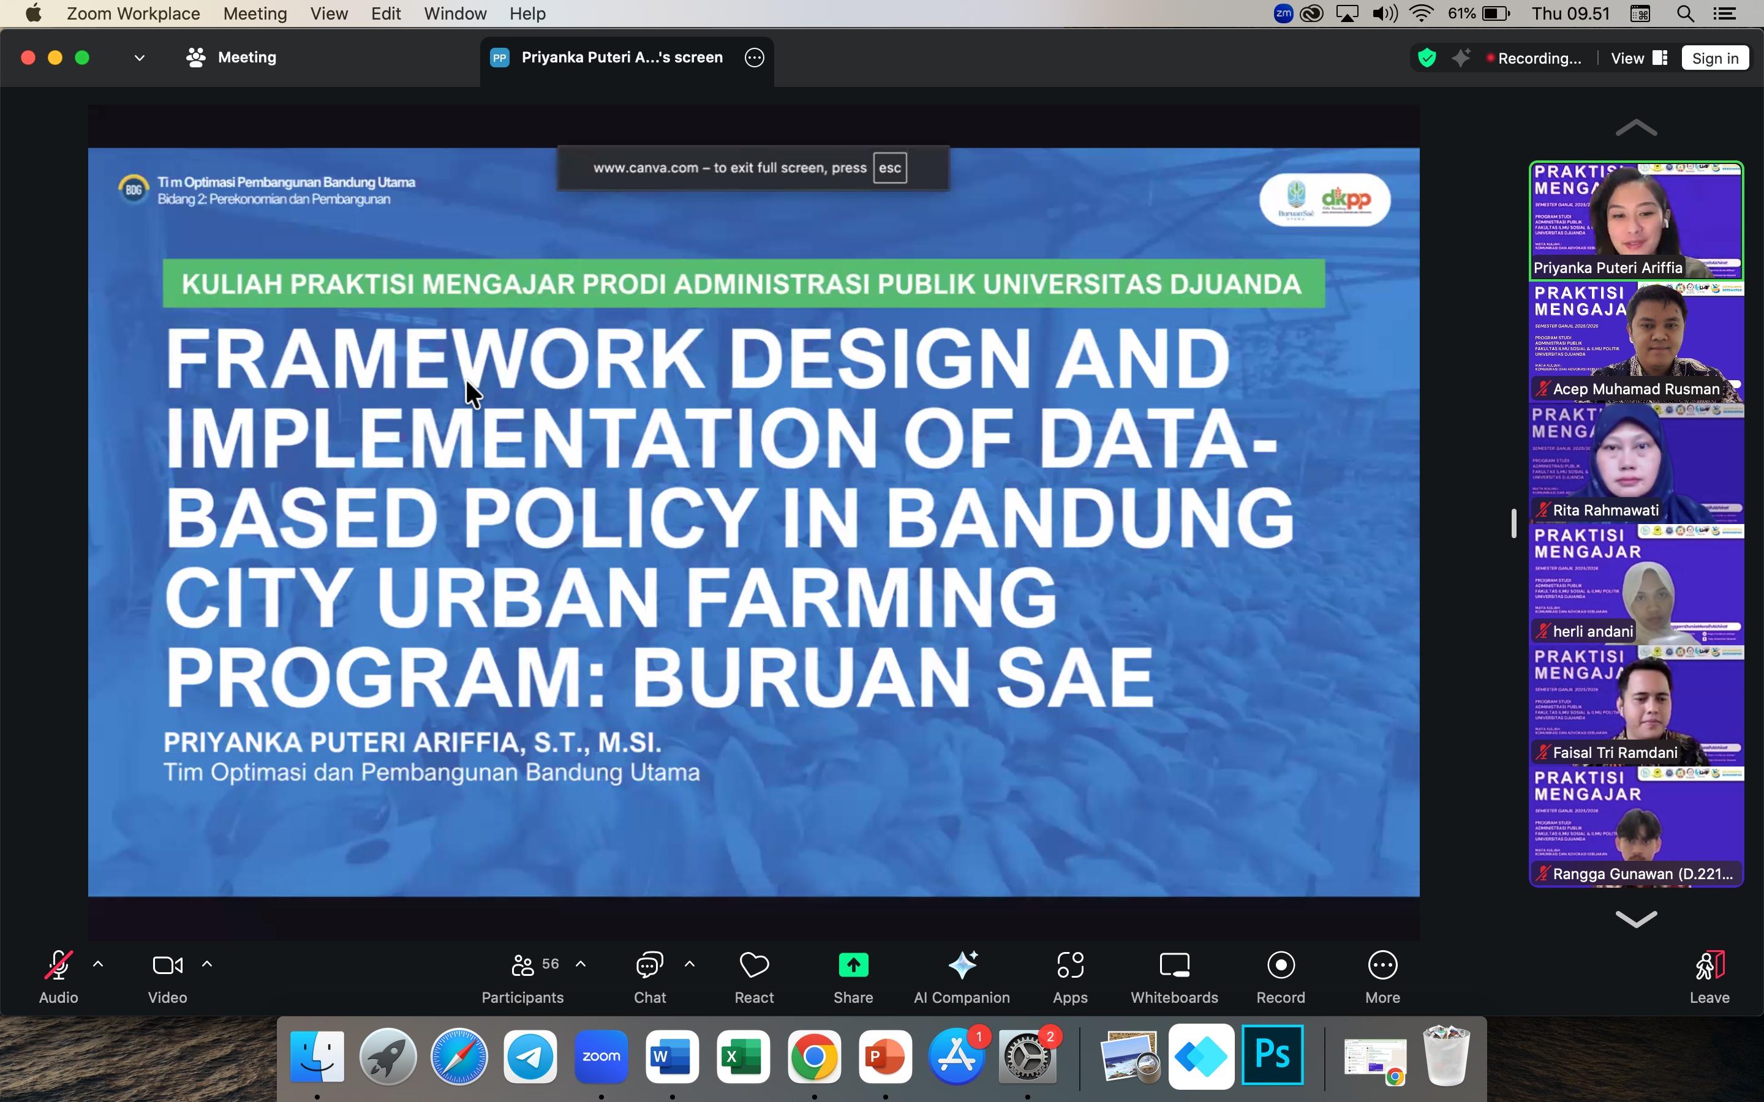Open Google Chrome from the Dock
Screen dimensions: 1764x1102
[814, 1056]
